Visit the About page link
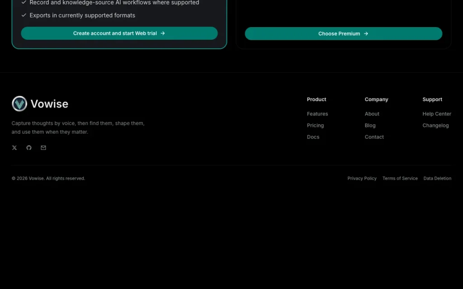This screenshot has width=463, height=289. click(x=372, y=114)
